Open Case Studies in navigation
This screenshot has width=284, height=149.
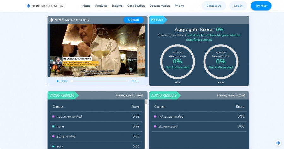tap(136, 6)
